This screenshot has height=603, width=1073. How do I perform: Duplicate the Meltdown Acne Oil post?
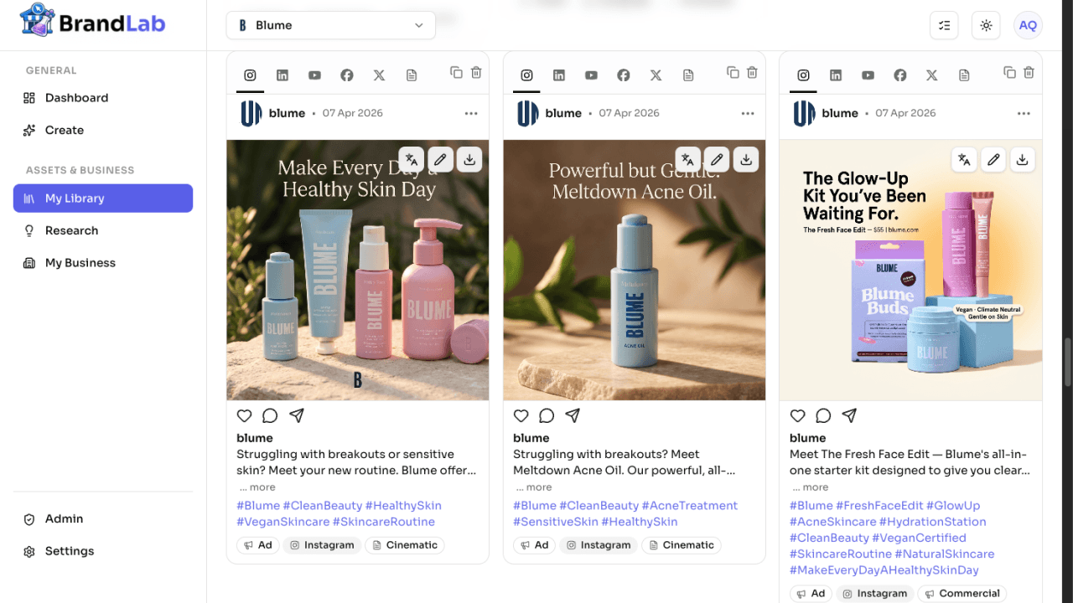[733, 72]
